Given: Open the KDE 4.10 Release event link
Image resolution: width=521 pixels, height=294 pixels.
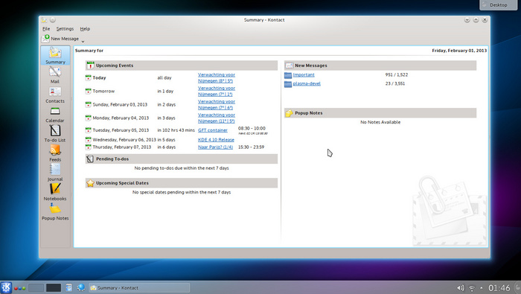Looking at the screenshot, I should pyautogui.click(x=216, y=140).
